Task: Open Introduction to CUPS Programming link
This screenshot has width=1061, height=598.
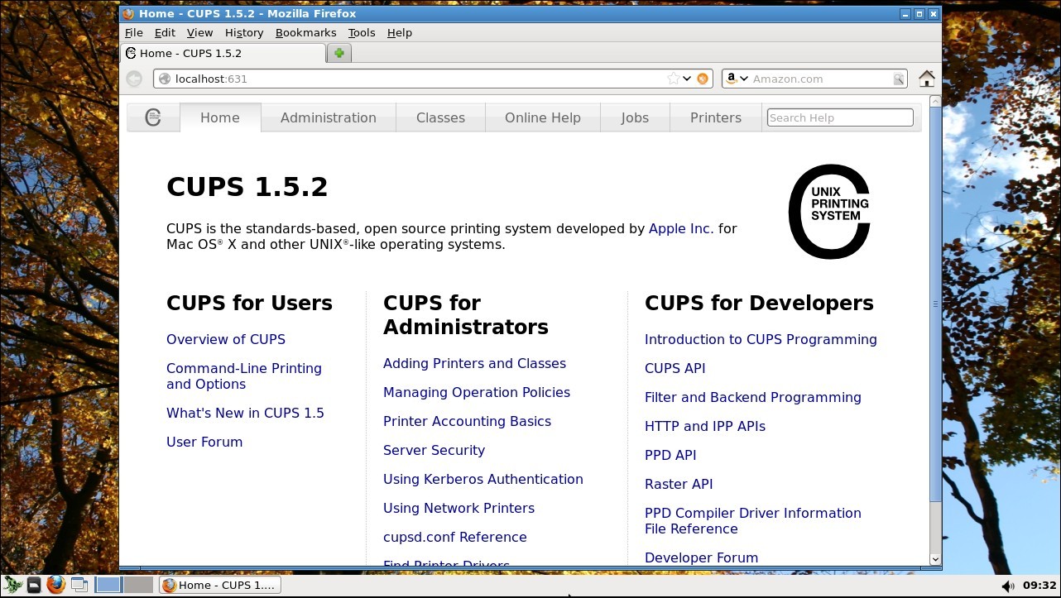Action: pos(761,339)
